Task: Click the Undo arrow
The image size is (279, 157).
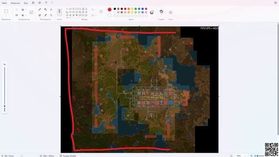Action: click(46, 3)
